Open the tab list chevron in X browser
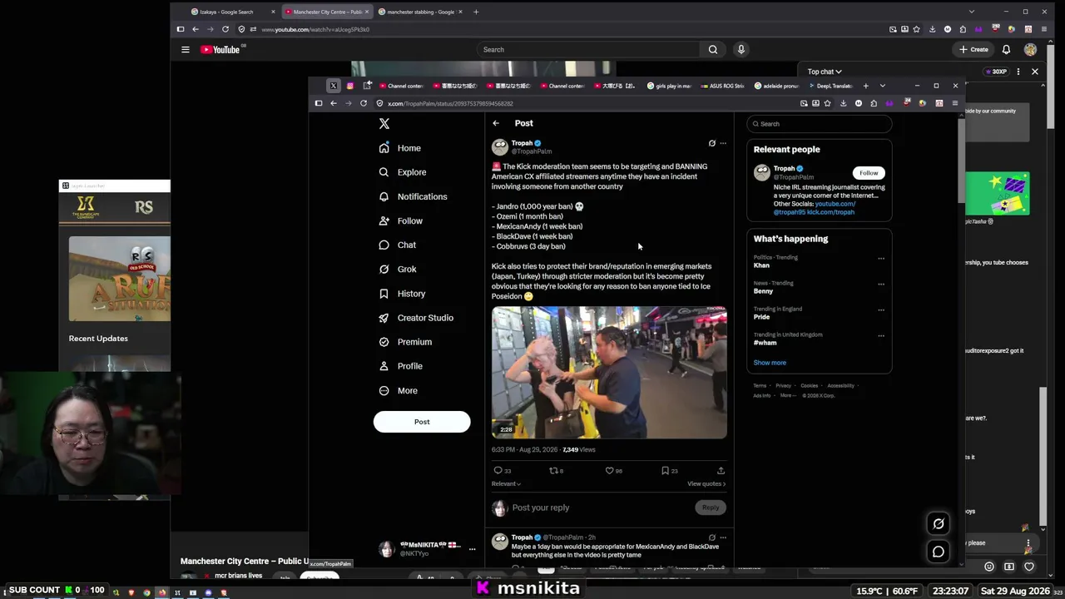1065x599 pixels. coord(883,86)
